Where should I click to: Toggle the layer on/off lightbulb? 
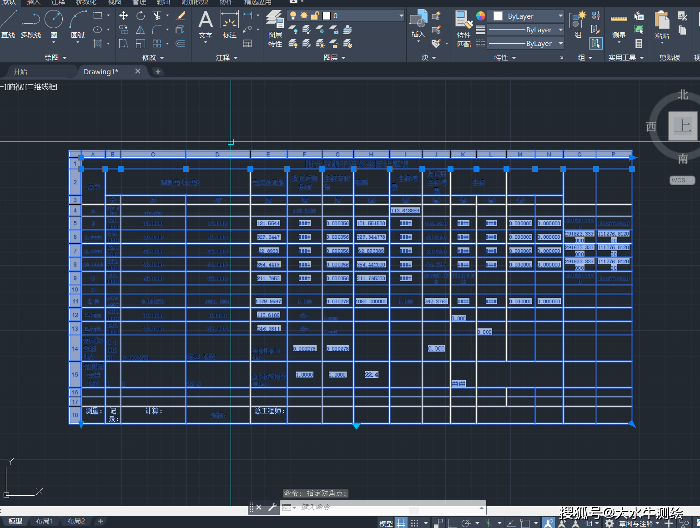(293, 15)
